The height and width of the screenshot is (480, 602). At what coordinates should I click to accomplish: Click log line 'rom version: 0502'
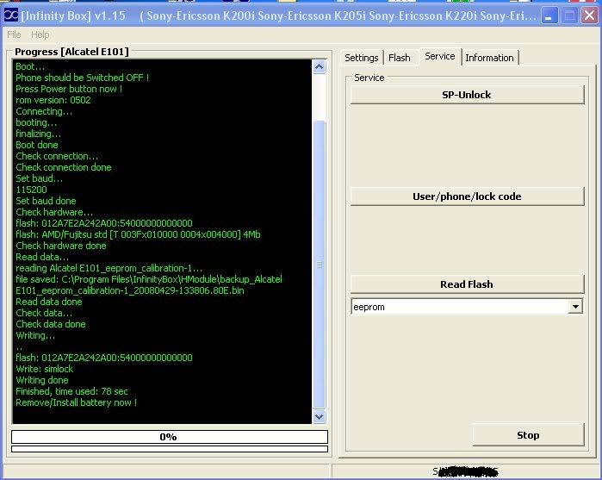coord(53,100)
